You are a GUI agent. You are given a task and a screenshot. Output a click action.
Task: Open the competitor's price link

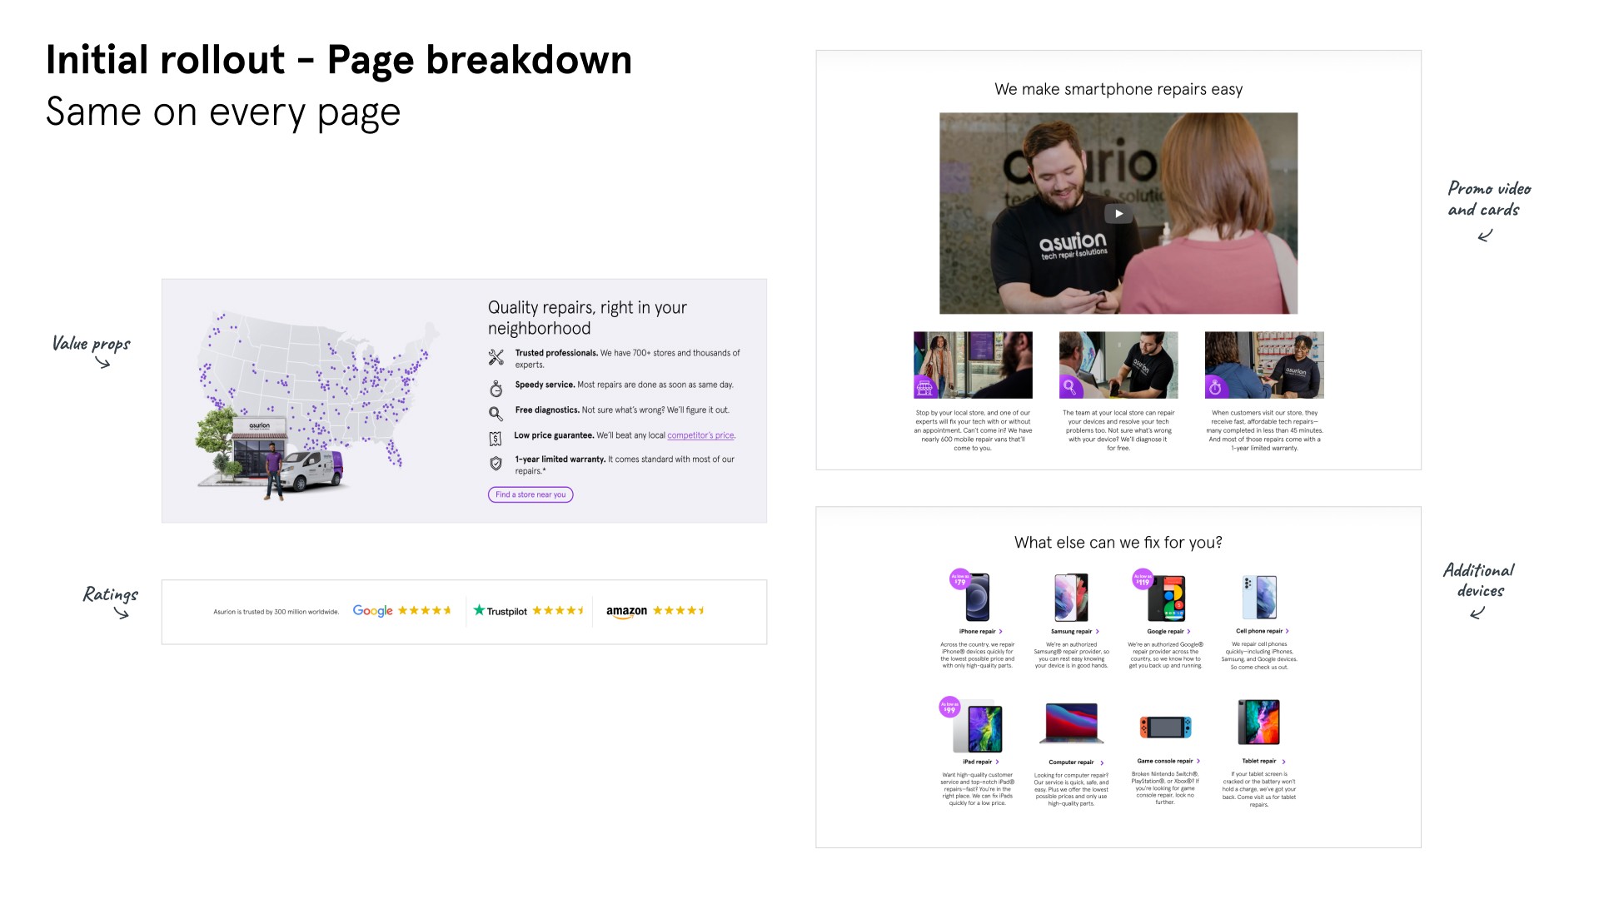700,435
